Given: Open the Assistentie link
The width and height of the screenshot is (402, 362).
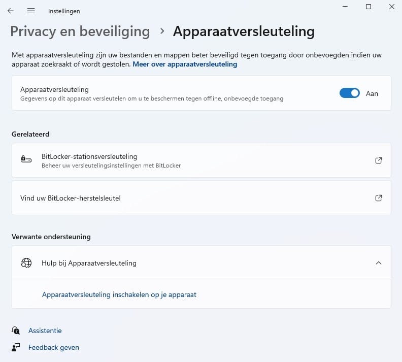Looking at the screenshot, I should (x=45, y=331).
